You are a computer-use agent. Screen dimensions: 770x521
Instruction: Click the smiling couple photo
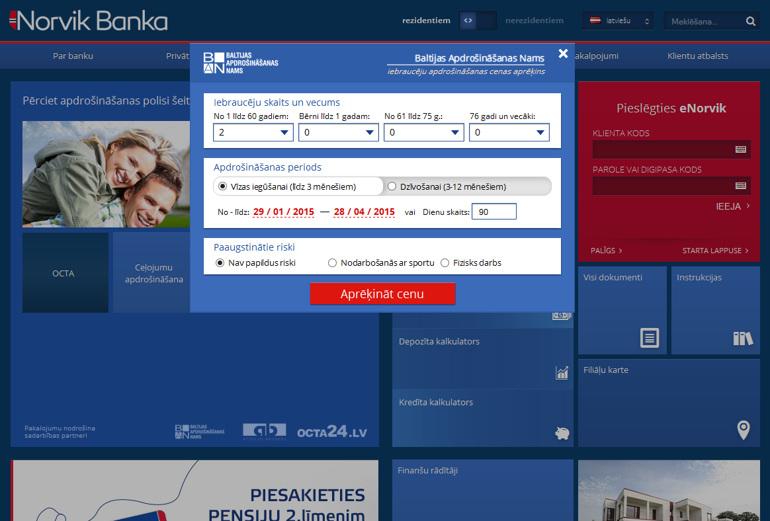tap(106, 175)
